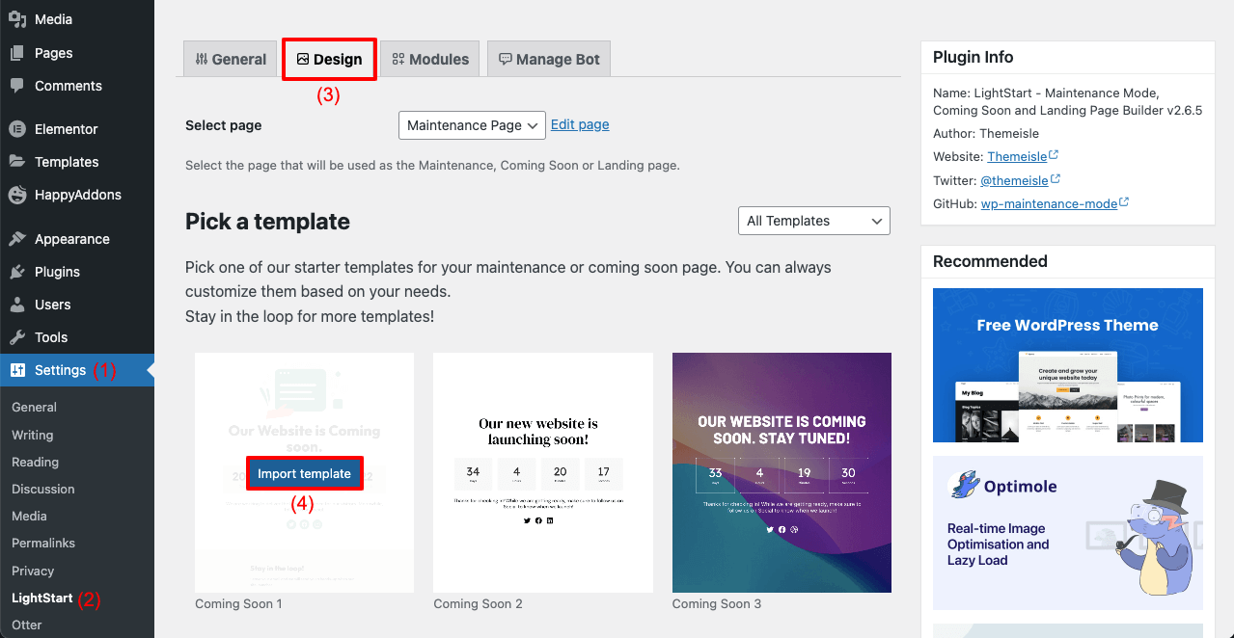
Task: Click external link icon beside wp-maintenance-mode
Action: pyautogui.click(x=1124, y=203)
